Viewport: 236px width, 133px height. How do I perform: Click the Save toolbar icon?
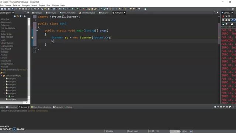(2, 9)
